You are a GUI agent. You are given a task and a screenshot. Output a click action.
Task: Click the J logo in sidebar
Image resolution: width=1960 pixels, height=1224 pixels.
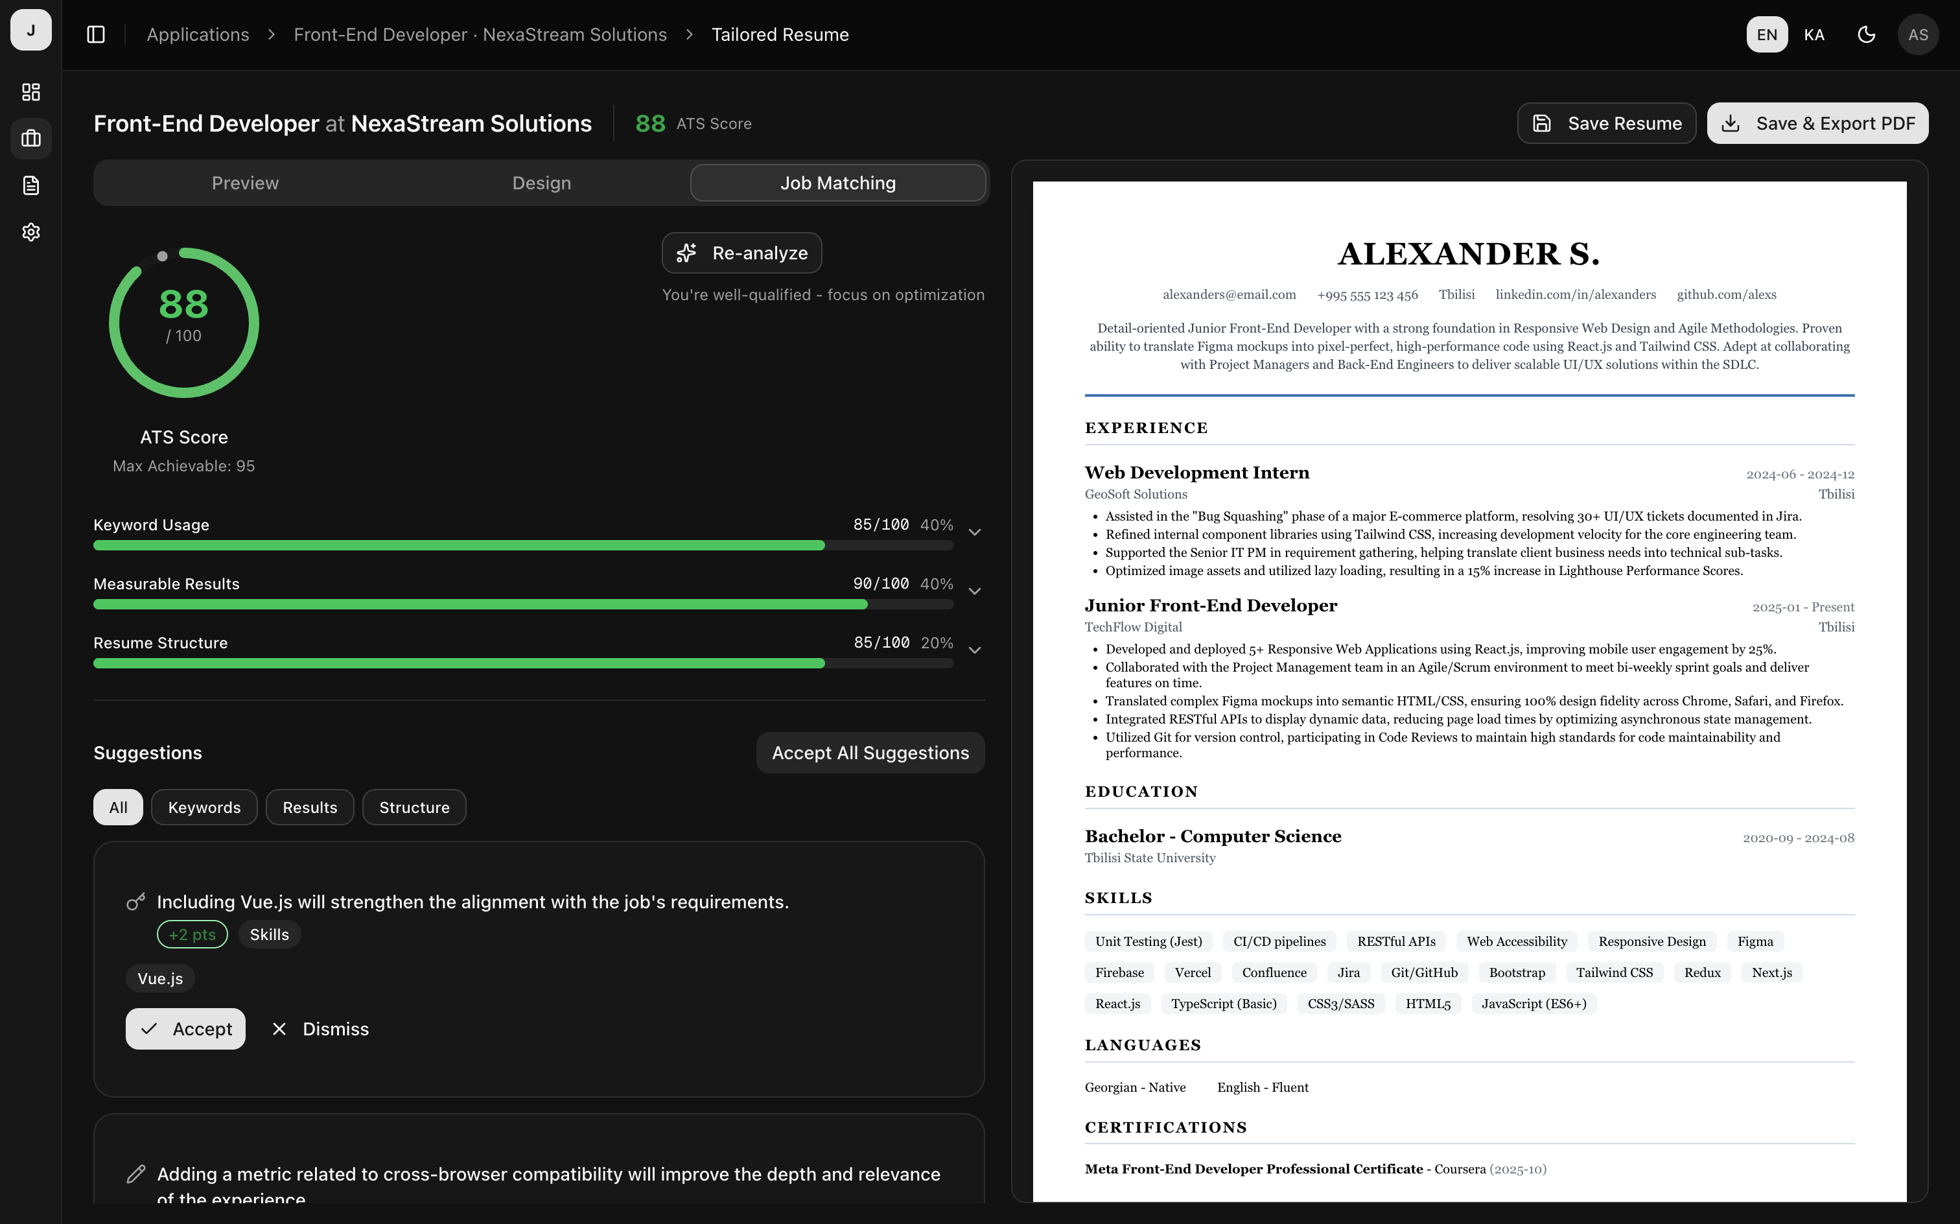click(30, 30)
